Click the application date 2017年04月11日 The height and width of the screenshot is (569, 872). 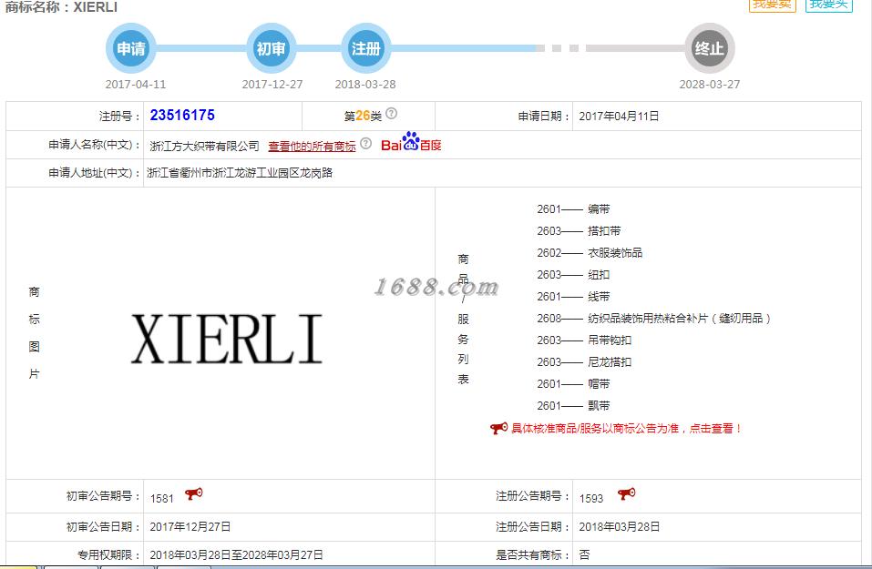pyautogui.click(x=619, y=117)
